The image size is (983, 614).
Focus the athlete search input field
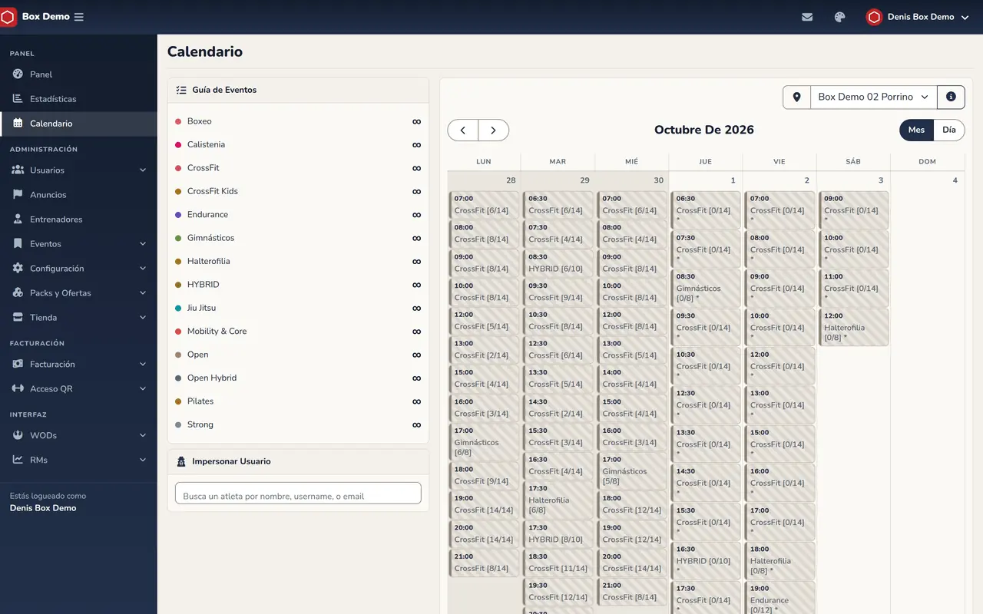(298, 494)
